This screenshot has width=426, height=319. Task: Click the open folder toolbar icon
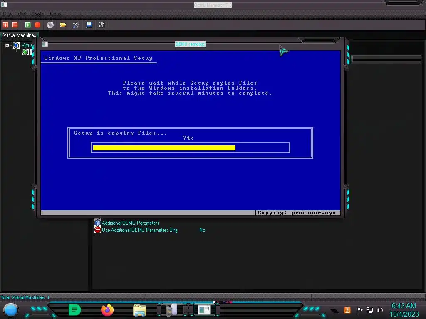(63, 25)
